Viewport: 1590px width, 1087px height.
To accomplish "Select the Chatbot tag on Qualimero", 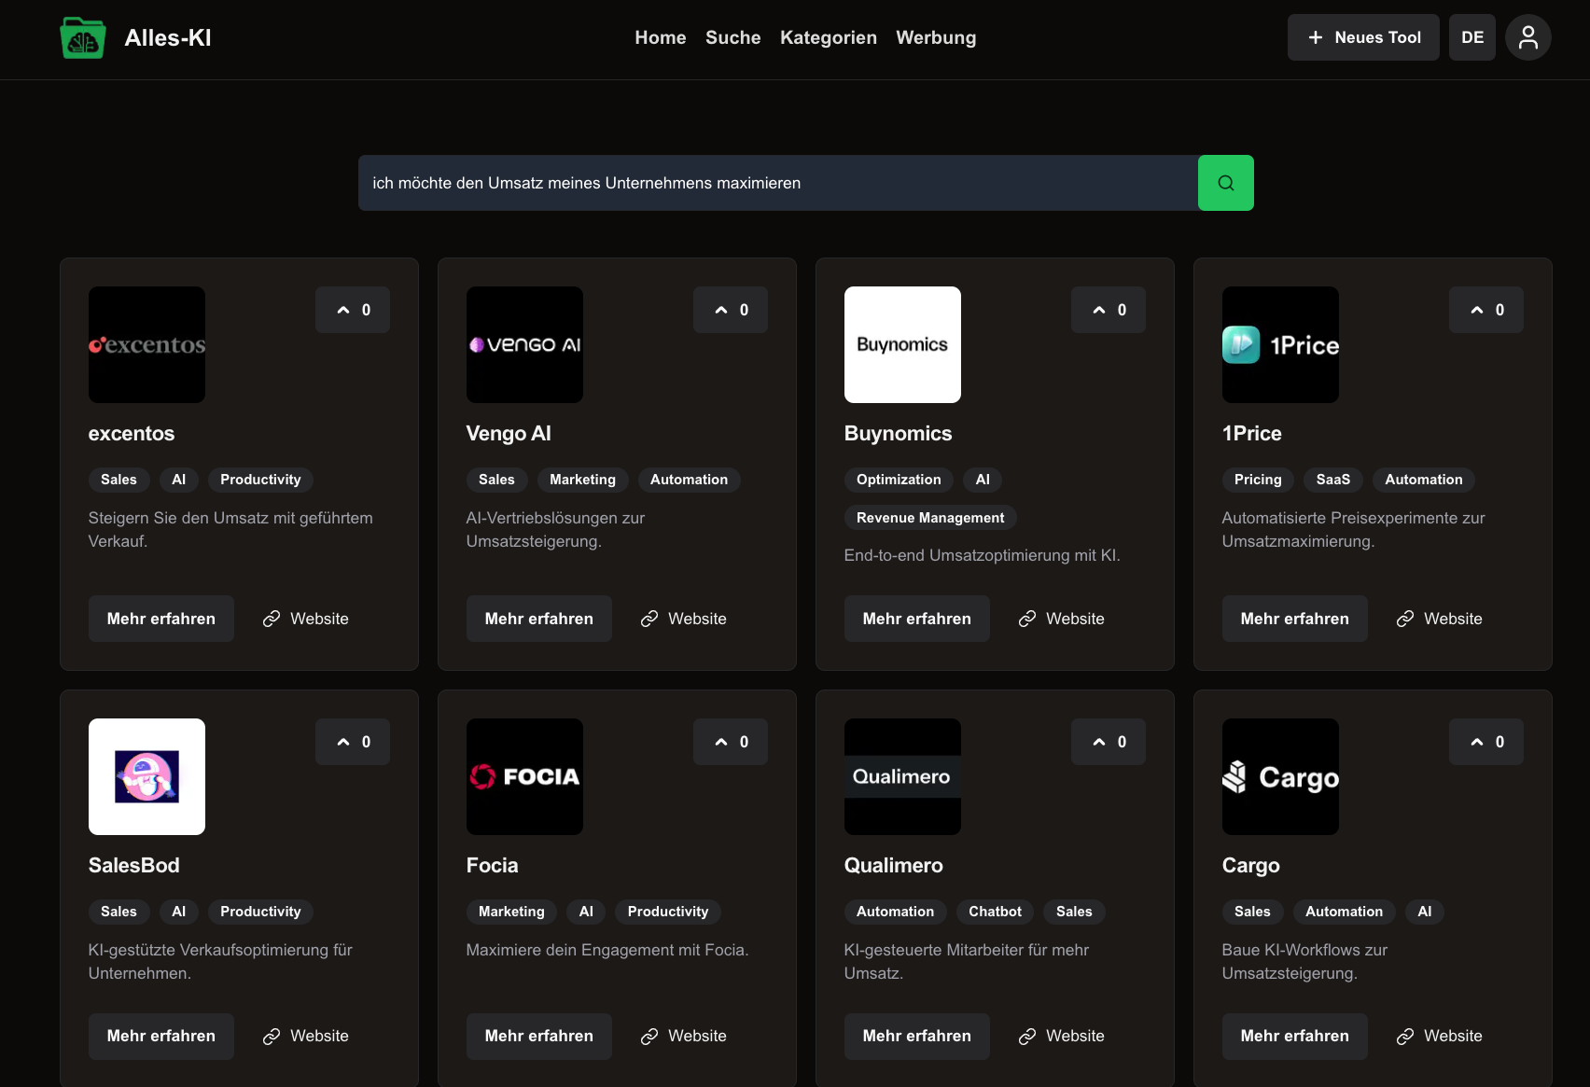I will click(995, 912).
